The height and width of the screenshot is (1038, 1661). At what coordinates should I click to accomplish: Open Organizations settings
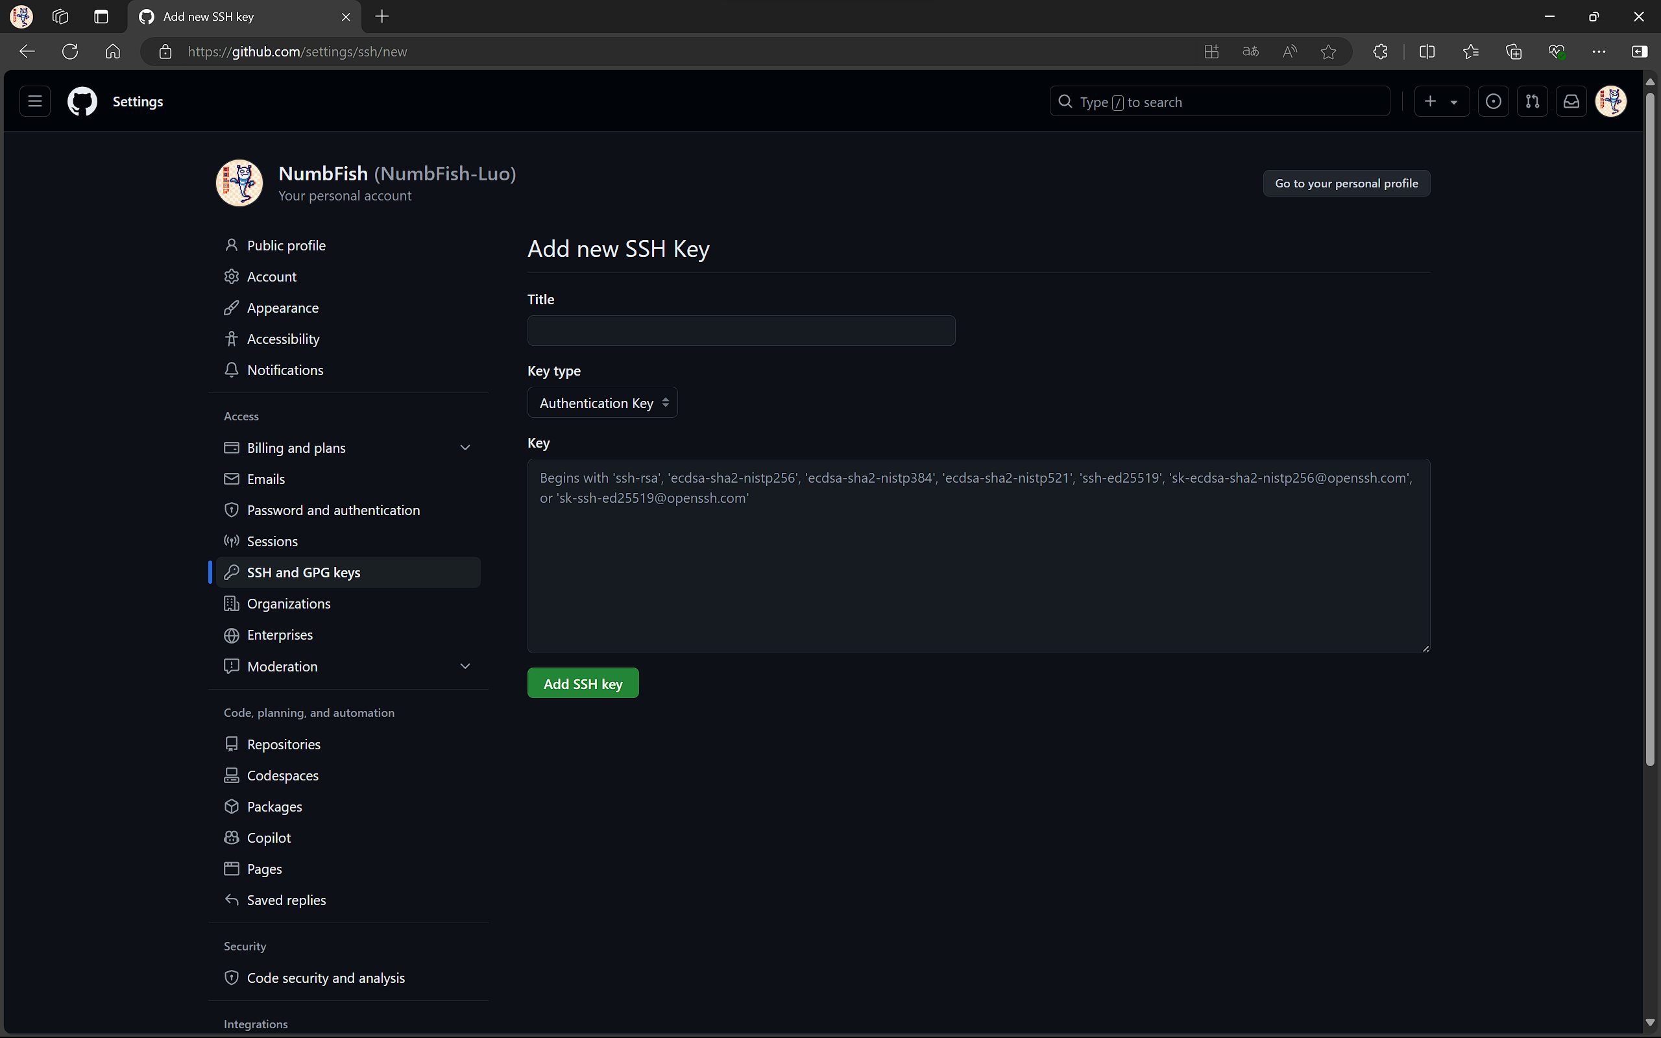click(348, 603)
